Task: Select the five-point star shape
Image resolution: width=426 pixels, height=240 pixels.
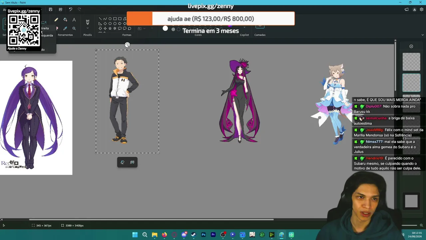Action: pyautogui.click(x=110, y=28)
